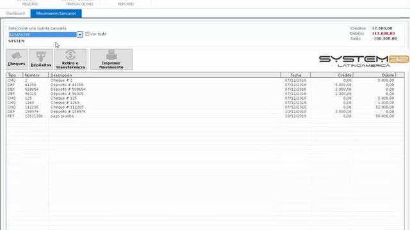
Task: Sort by the Débito column header
Action: click(374, 75)
